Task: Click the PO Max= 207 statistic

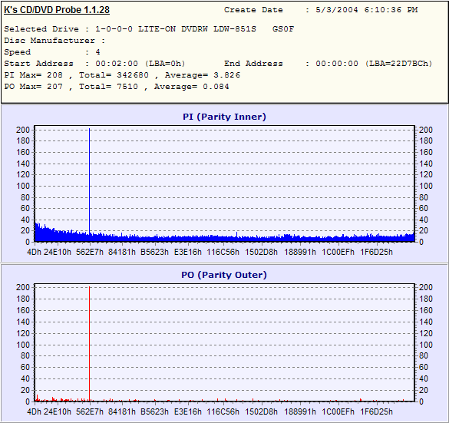Action: click(x=33, y=87)
